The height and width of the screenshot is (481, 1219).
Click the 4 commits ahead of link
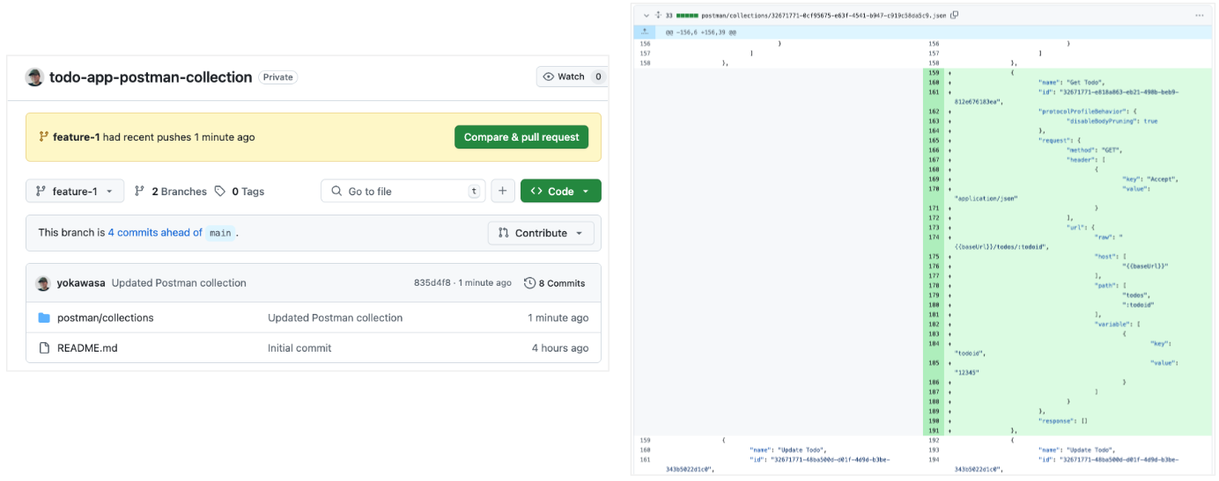pyautogui.click(x=155, y=233)
